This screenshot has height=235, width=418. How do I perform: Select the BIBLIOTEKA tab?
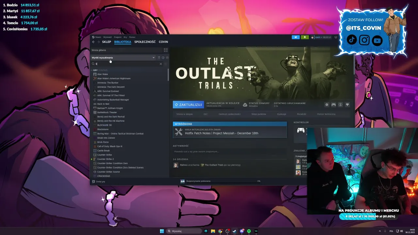pos(123,42)
